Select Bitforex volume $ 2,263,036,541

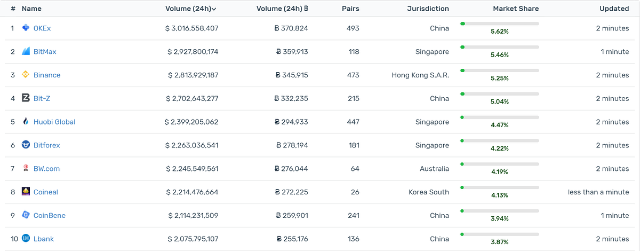pyautogui.click(x=193, y=145)
